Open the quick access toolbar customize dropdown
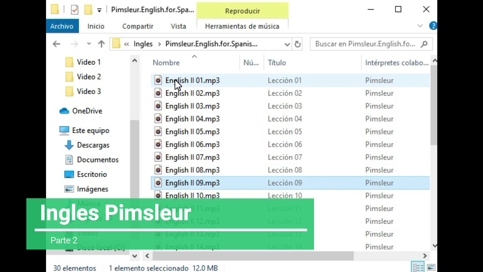 99,10
